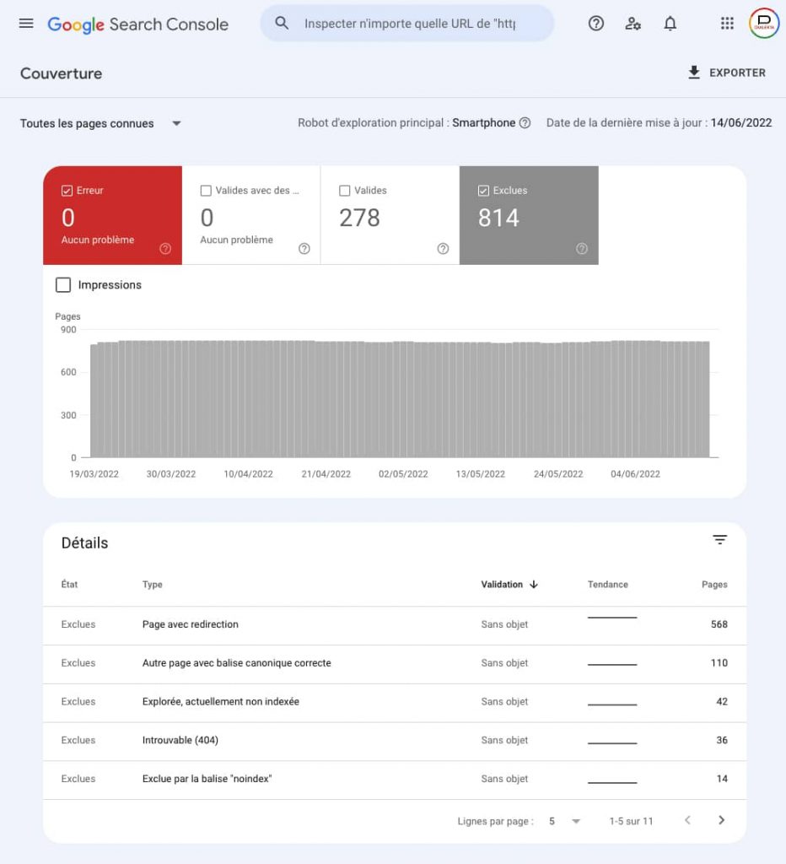Toggle the Impressions checkbox
The width and height of the screenshot is (786, 864).
63,285
